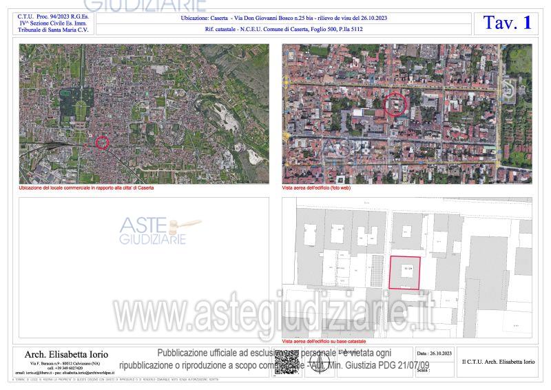Image resolution: width=551 pixels, height=390 pixels.
Task: Click the 'Tav. 1' sheet label
Action: [508, 22]
